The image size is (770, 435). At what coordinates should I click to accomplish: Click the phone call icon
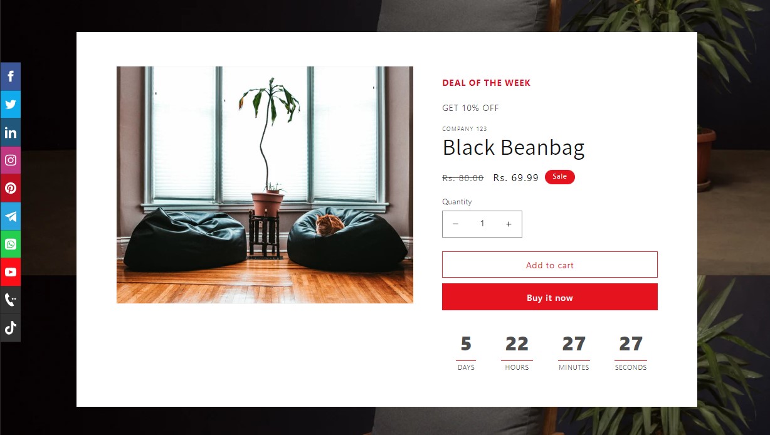pos(10,300)
